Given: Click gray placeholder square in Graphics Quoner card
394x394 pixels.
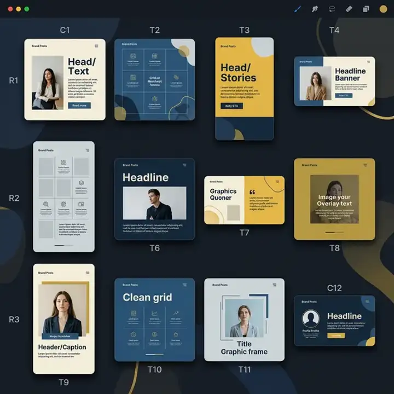Looking at the screenshot, I should [x=234, y=213].
